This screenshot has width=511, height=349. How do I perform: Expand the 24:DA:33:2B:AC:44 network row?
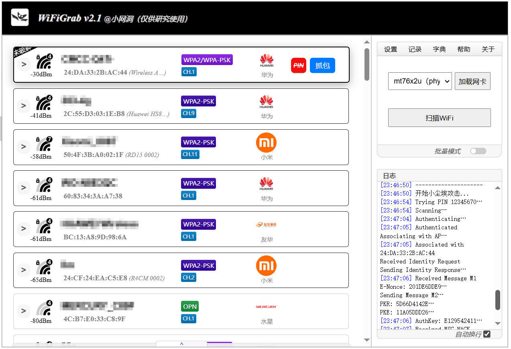point(24,64)
